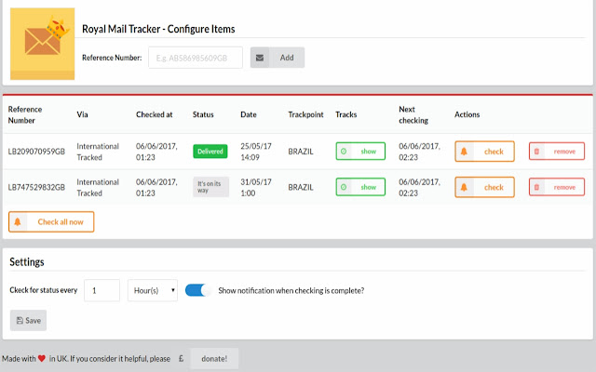596x372 pixels.
Task: Save the settings
Action: (28, 320)
